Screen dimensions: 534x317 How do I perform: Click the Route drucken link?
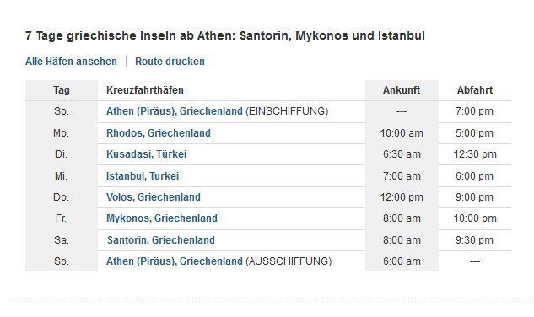(170, 62)
